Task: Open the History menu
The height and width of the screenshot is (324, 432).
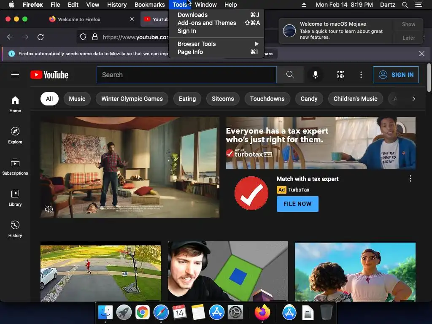Action: point(117,5)
